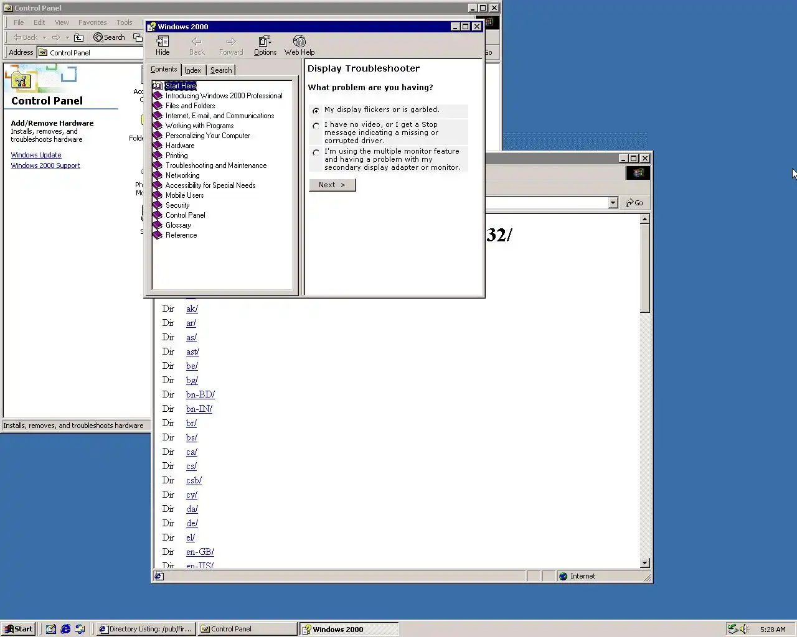Image resolution: width=797 pixels, height=637 pixels.
Task: Open the Tools menu in Control Panel
Action: 125,22
